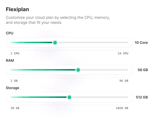Click the 10 Core value readout
Viewport: 154px width, 117px height.
(x=141, y=43)
